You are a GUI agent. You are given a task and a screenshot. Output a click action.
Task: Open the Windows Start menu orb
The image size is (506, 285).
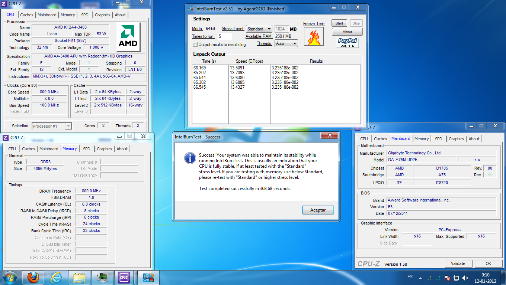10,278
